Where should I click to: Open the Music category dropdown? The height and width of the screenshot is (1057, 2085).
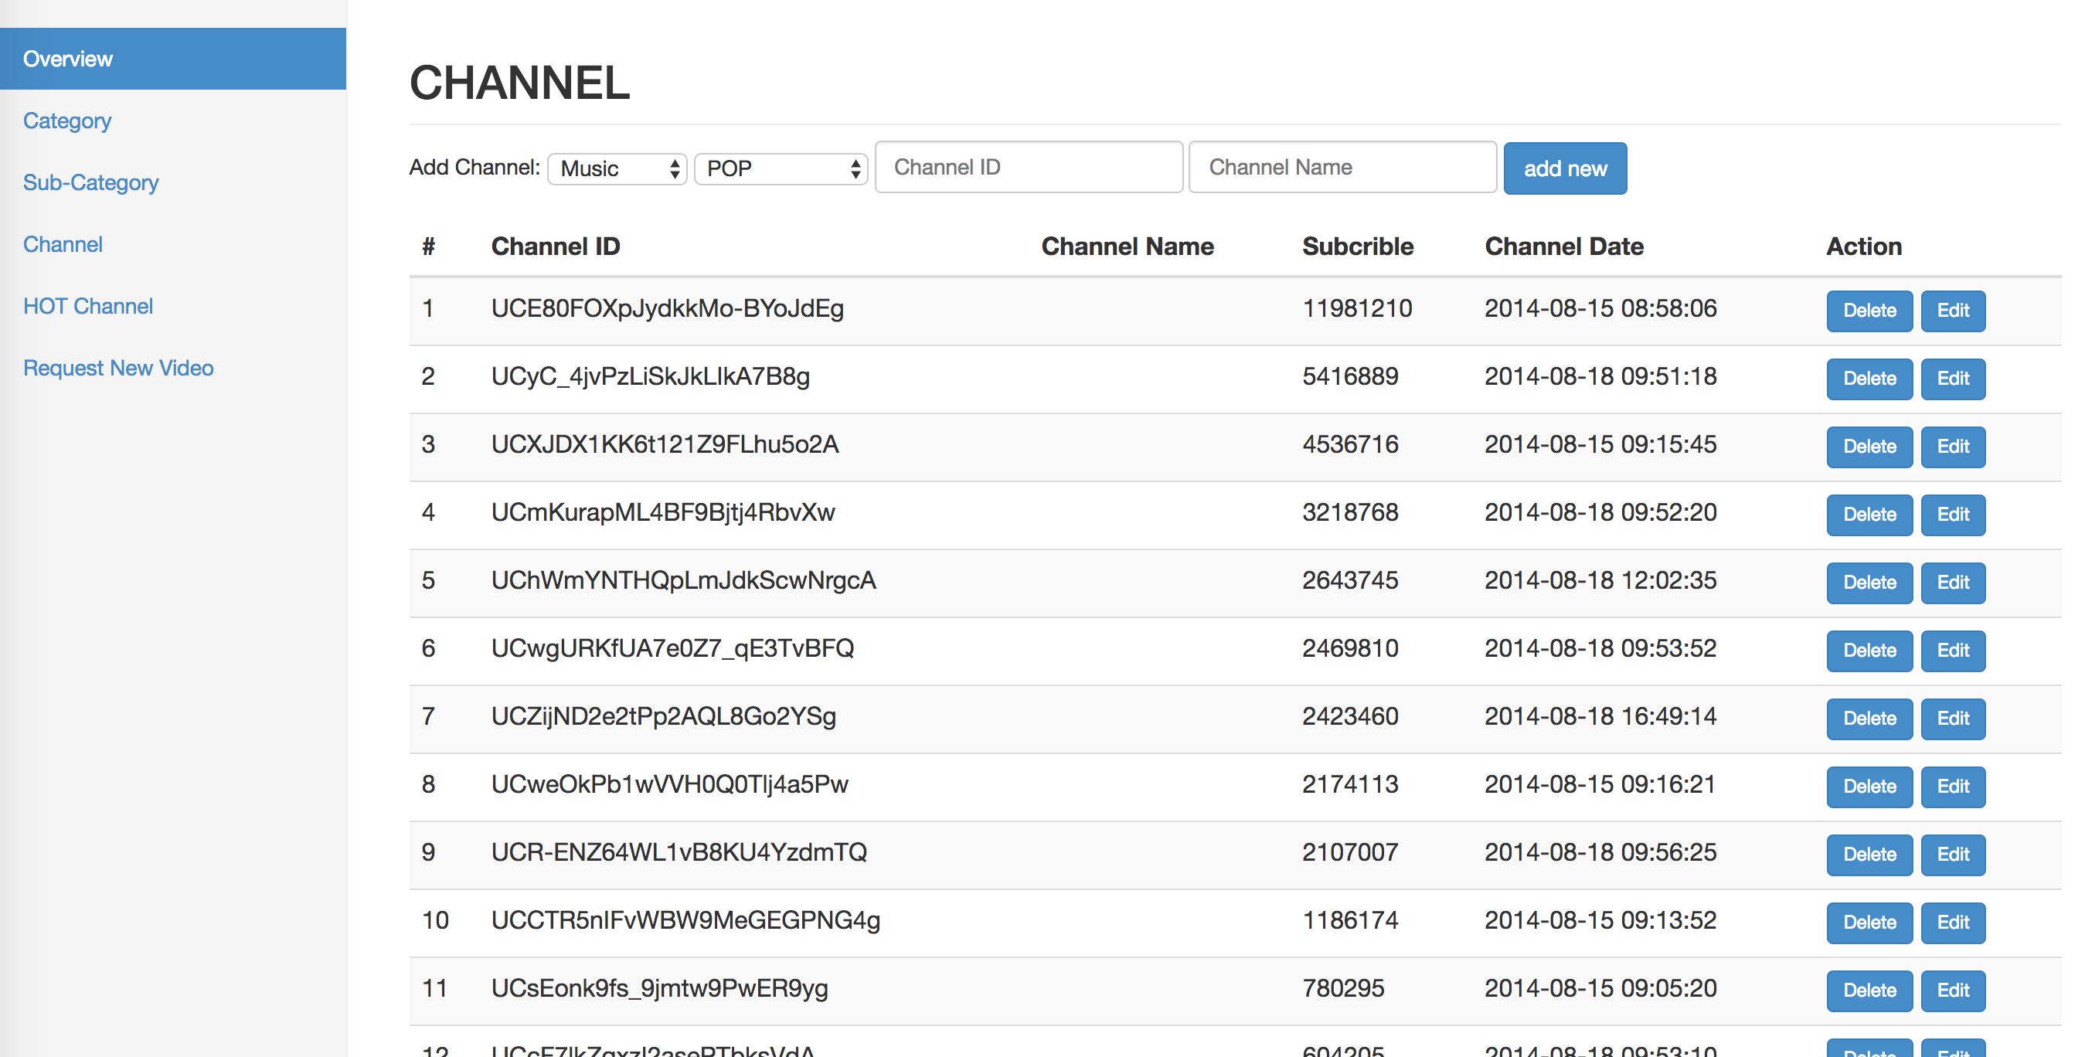pos(617,168)
